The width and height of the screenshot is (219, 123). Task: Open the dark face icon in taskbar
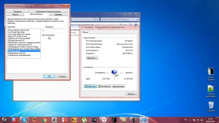114,120
